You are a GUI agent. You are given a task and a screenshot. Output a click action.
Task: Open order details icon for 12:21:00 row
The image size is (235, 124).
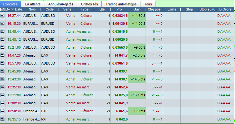point(3,95)
